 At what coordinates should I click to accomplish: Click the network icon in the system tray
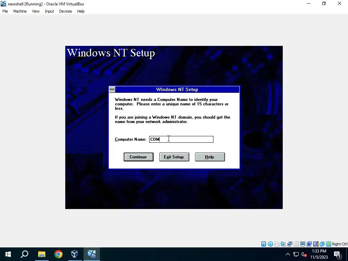click(296, 254)
